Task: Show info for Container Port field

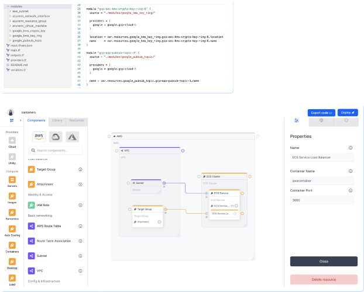Action: click(x=351, y=190)
